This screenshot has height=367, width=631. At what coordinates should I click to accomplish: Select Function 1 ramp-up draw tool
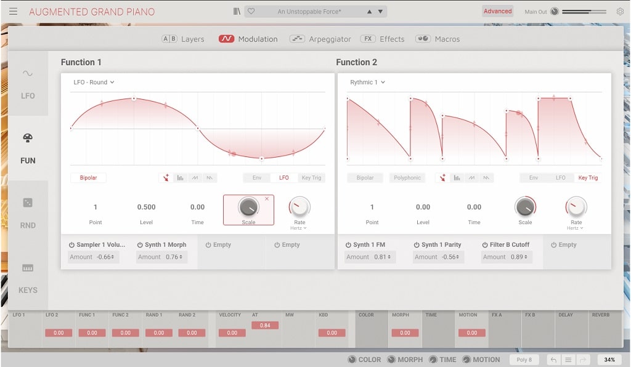click(195, 178)
